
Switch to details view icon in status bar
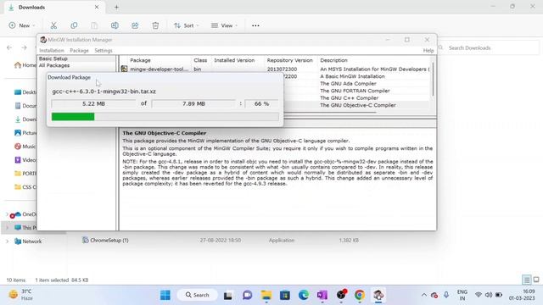(x=526, y=280)
